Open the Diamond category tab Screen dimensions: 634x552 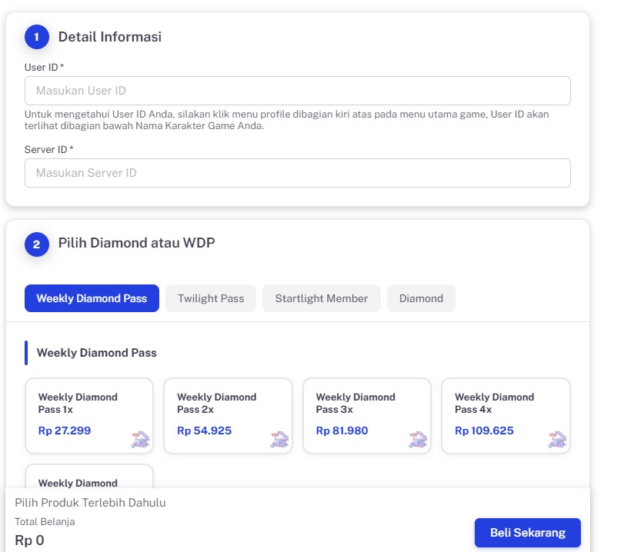(421, 298)
